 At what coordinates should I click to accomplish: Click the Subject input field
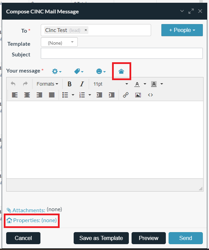click(x=122, y=53)
